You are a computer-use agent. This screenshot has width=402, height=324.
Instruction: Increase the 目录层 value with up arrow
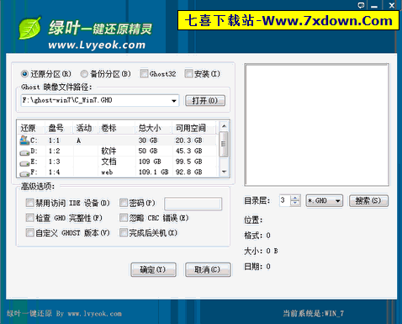(x=295, y=198)
